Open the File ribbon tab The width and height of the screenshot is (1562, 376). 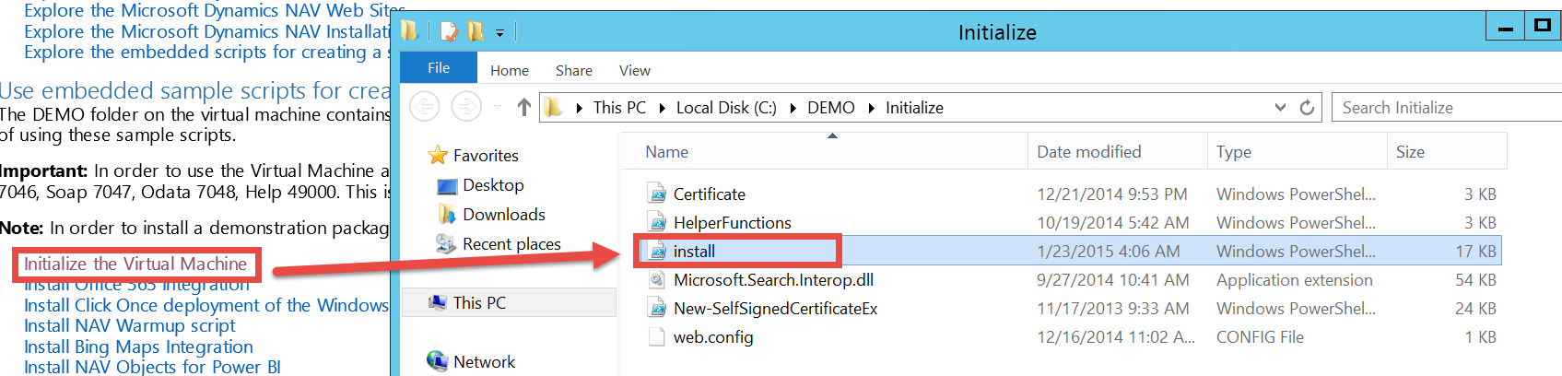[439, 68]
